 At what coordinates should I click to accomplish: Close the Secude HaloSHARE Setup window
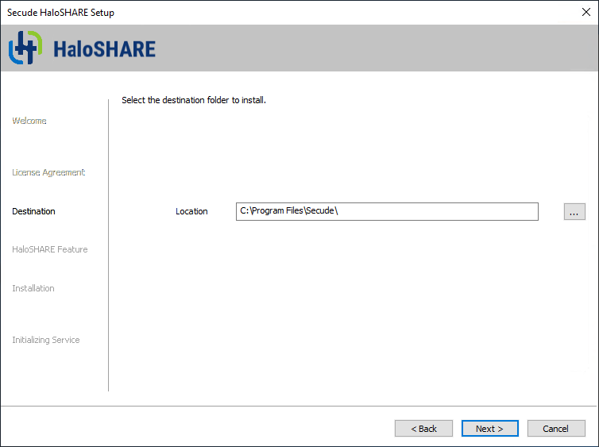point(586,12)
